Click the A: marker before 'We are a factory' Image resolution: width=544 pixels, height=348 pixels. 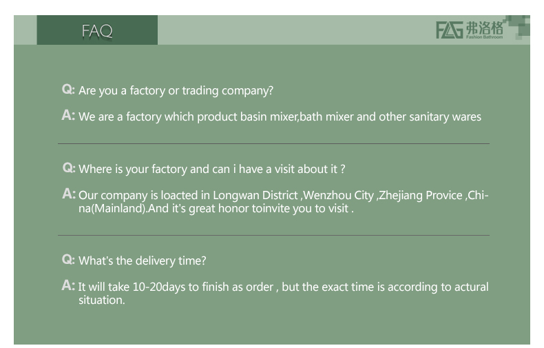coord(68,116)
